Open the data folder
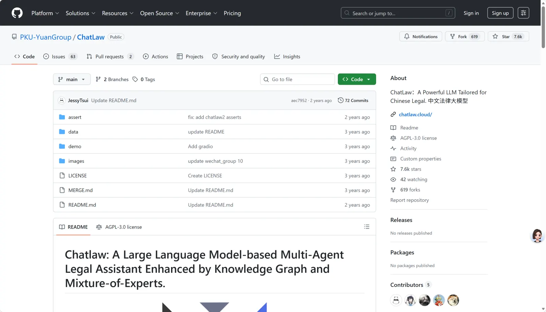 point(73,132)
